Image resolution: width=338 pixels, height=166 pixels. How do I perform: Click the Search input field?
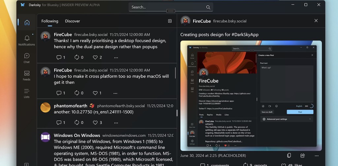click(167, 7)
